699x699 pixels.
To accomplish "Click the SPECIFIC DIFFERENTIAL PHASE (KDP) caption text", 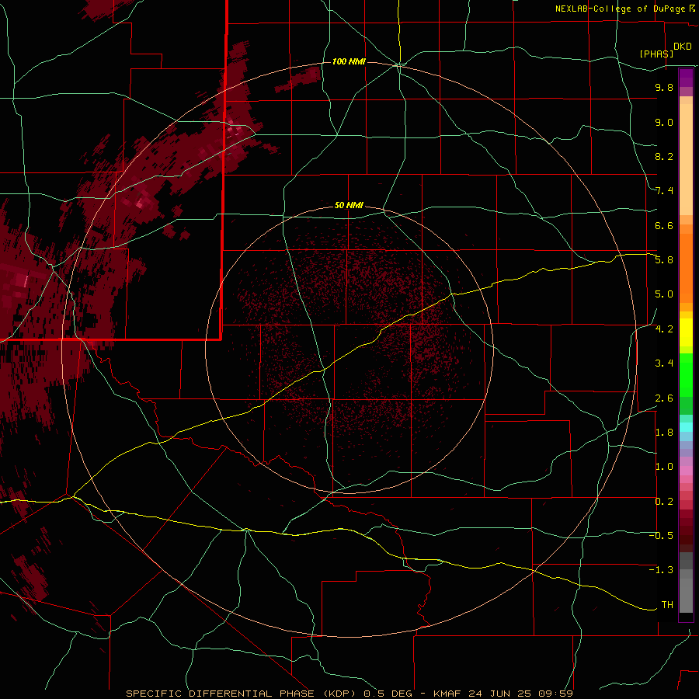I will [x=242, y=694].
